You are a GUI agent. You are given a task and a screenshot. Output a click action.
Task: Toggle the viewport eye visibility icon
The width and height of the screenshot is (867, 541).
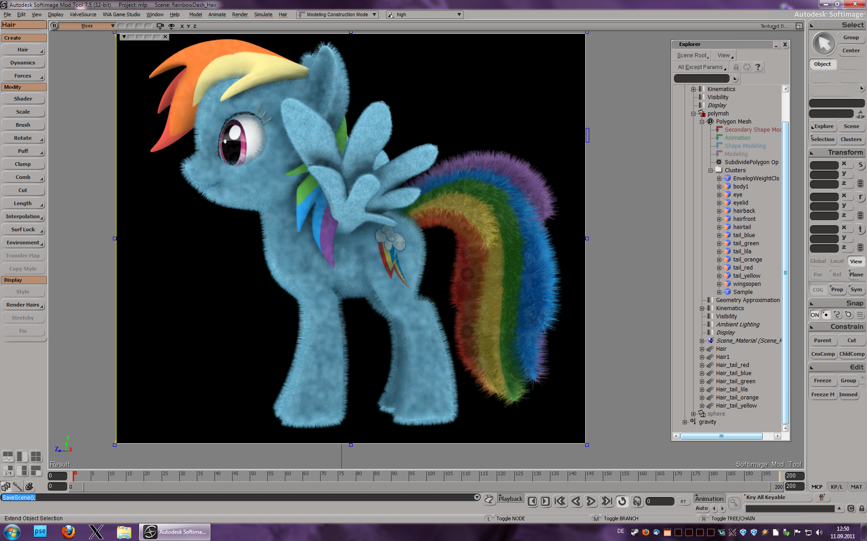172,26
